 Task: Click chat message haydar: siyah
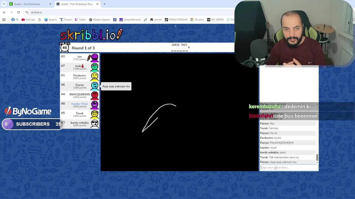[268, 148]
